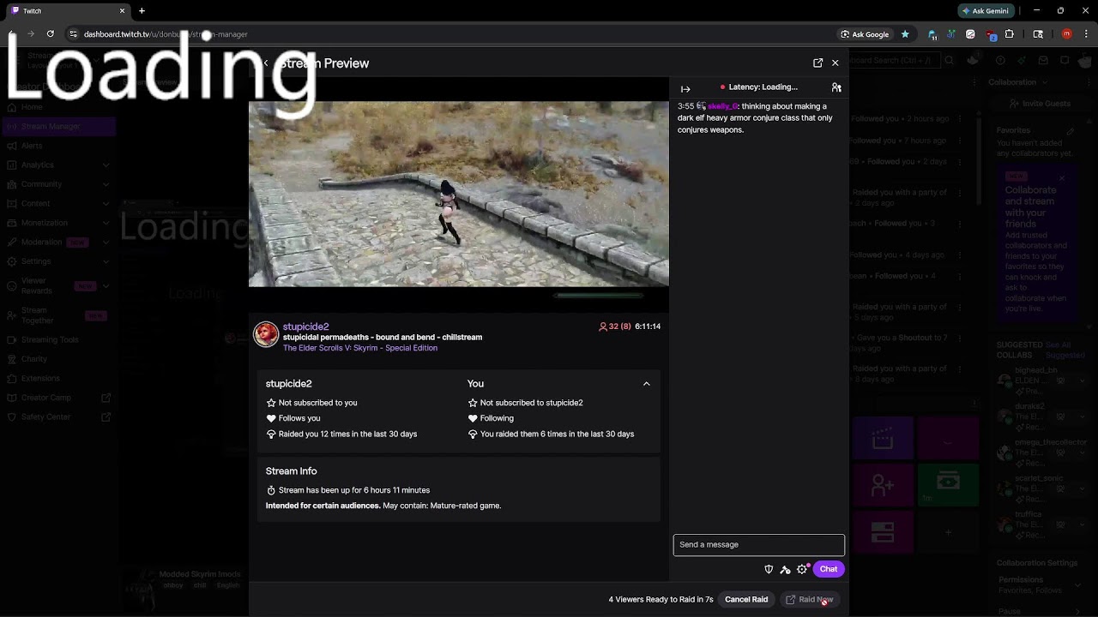Click stupicide2 profile avatar
Screen dimensions: 1098x617
click(x=266, y=335)
